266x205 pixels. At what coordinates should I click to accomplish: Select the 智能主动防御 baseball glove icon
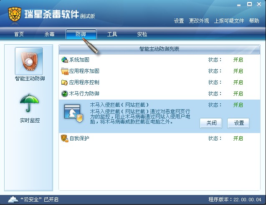pyautogui.click(x=29, y=61)
